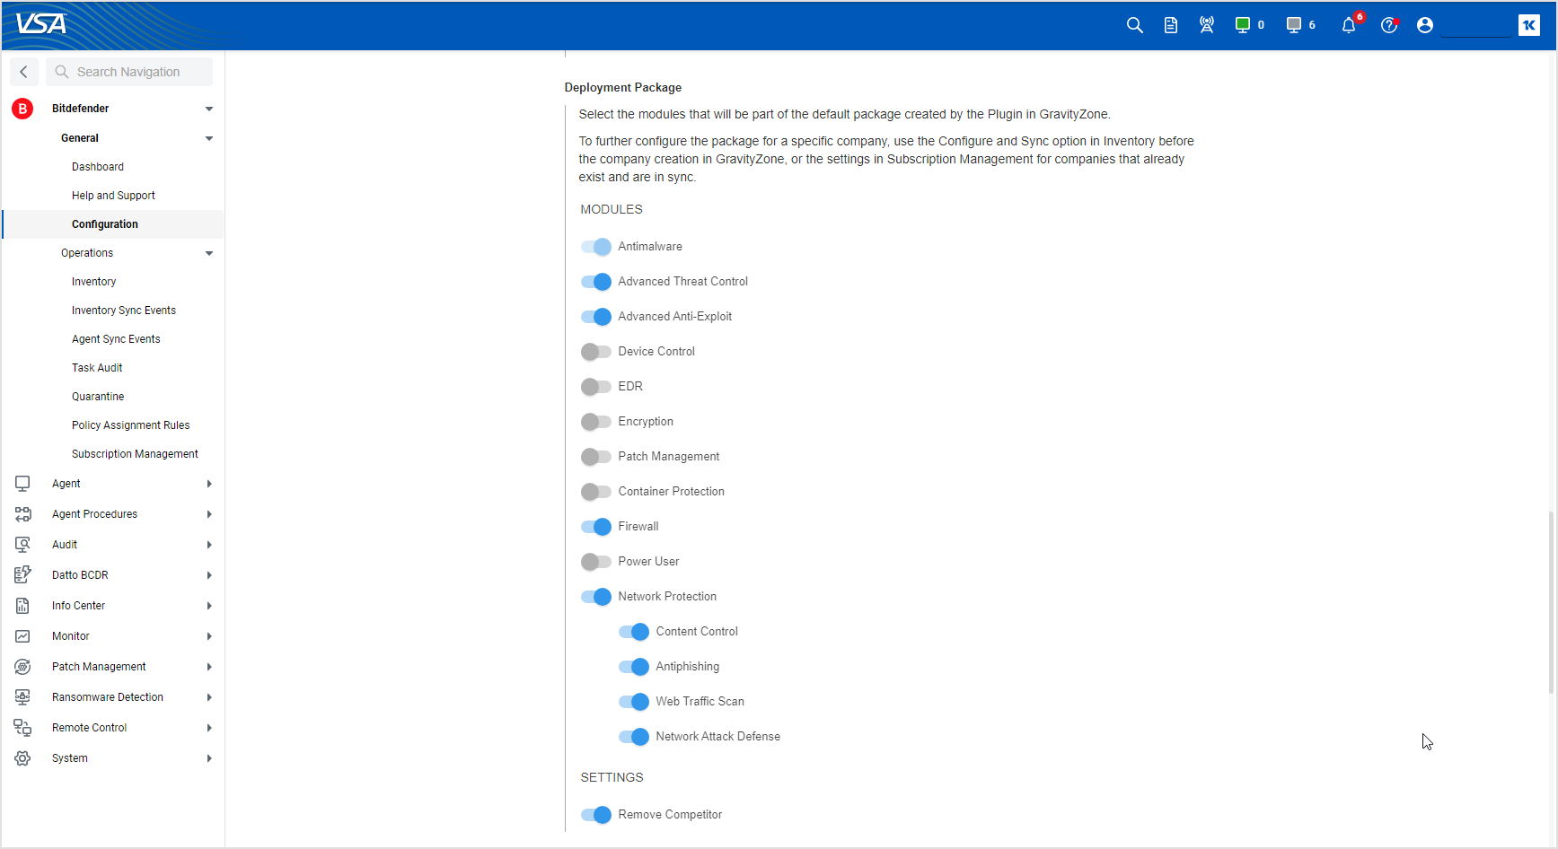
Task: Open the global search magnifier icon
Action: point(1134,25)
